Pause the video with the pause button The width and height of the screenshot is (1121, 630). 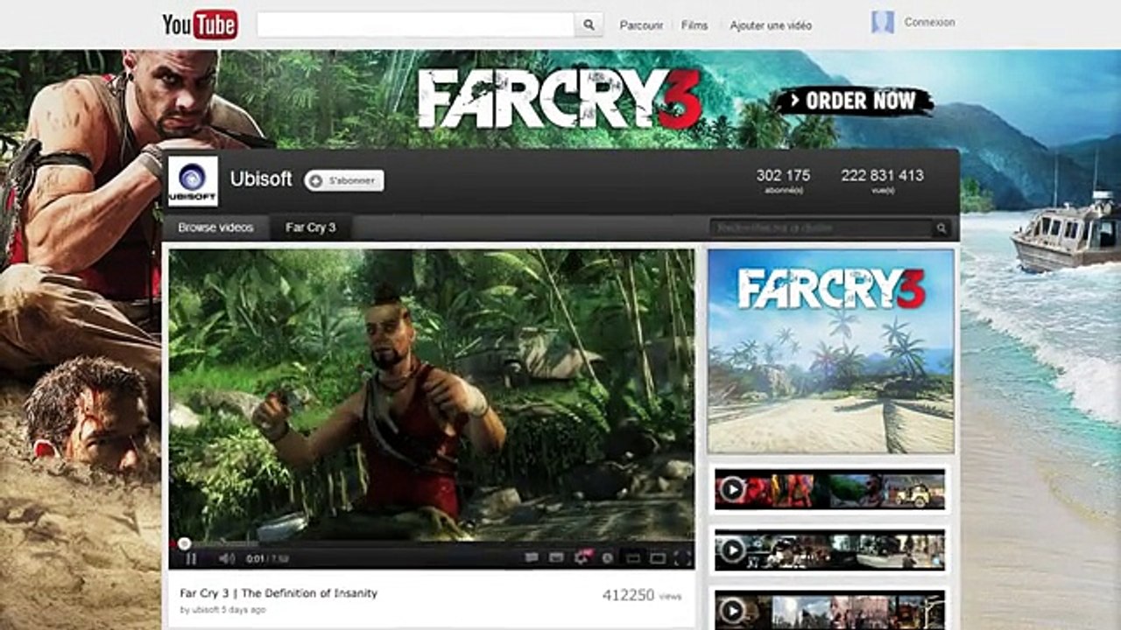coord(191,558)
